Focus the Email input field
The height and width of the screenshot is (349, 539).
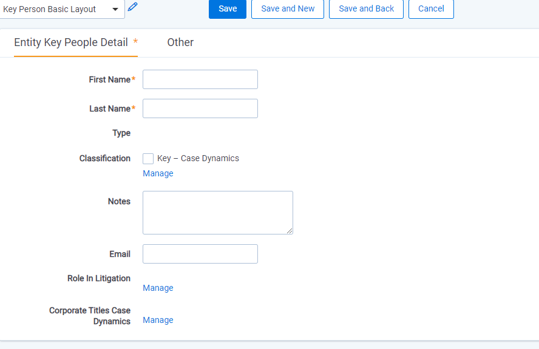[x=200, y=254]
